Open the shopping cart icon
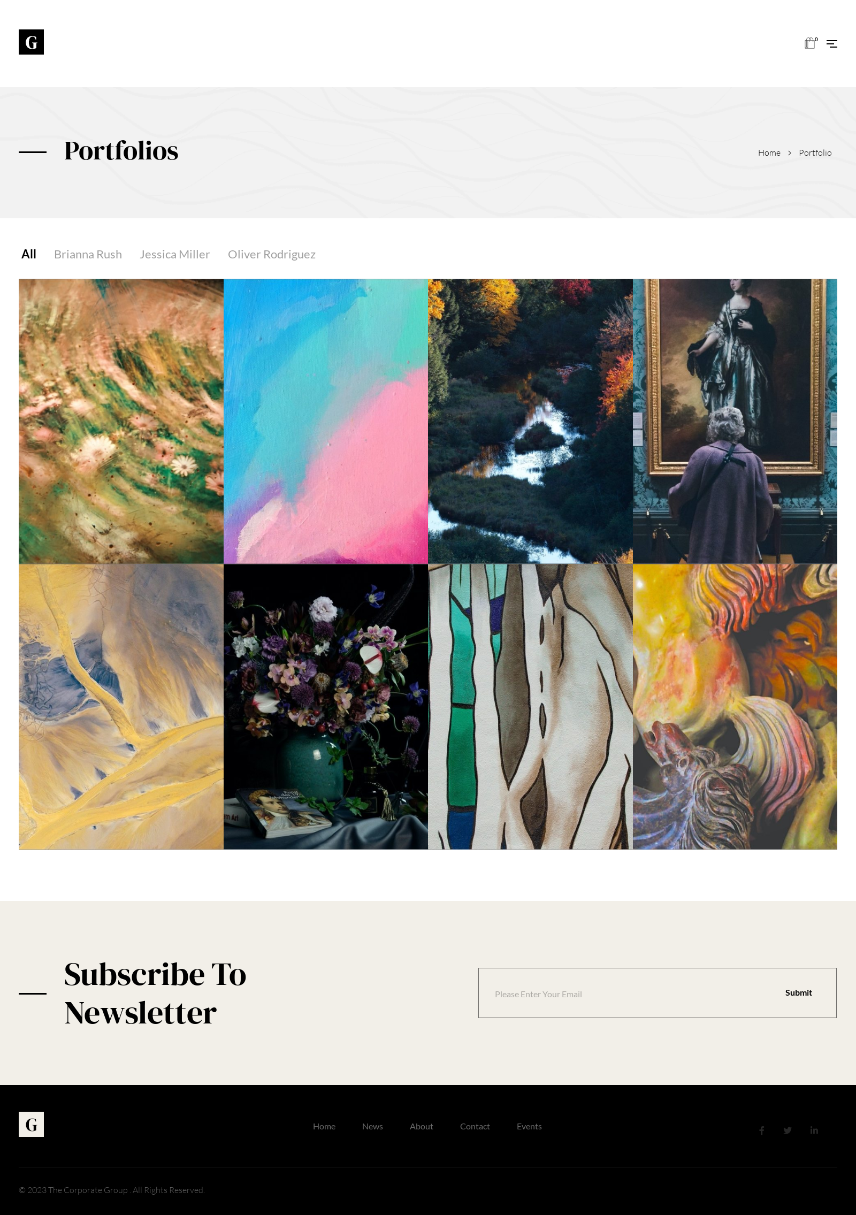856x1215 pixels. point(811,43)
